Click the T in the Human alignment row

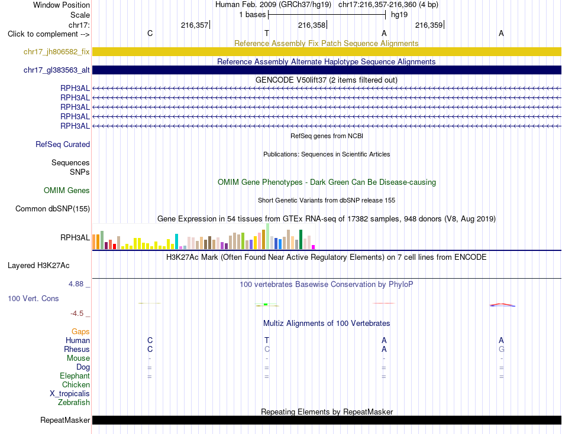tap(267, 340)
